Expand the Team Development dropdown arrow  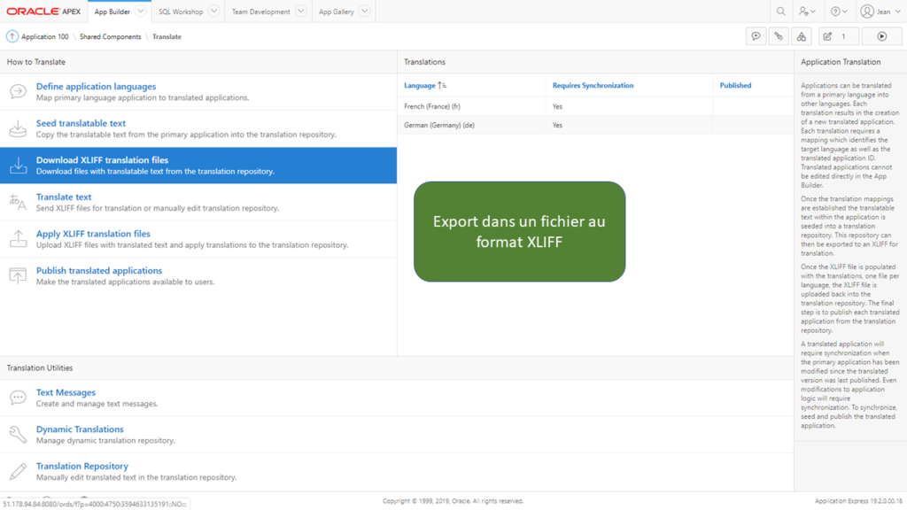(300, 11)
